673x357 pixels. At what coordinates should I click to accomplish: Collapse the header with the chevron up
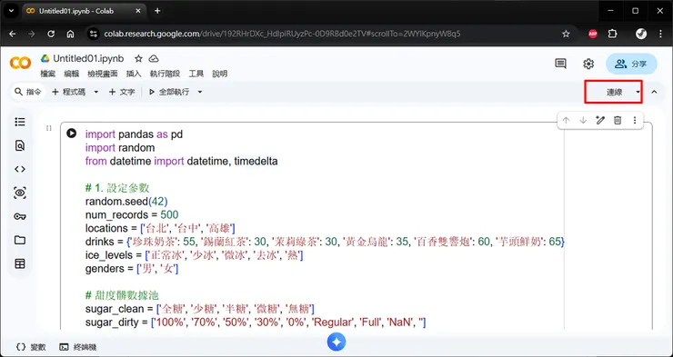[x=654, y=92]
